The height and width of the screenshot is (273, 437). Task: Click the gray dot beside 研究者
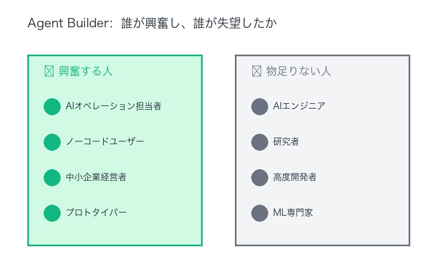(259, 142)
